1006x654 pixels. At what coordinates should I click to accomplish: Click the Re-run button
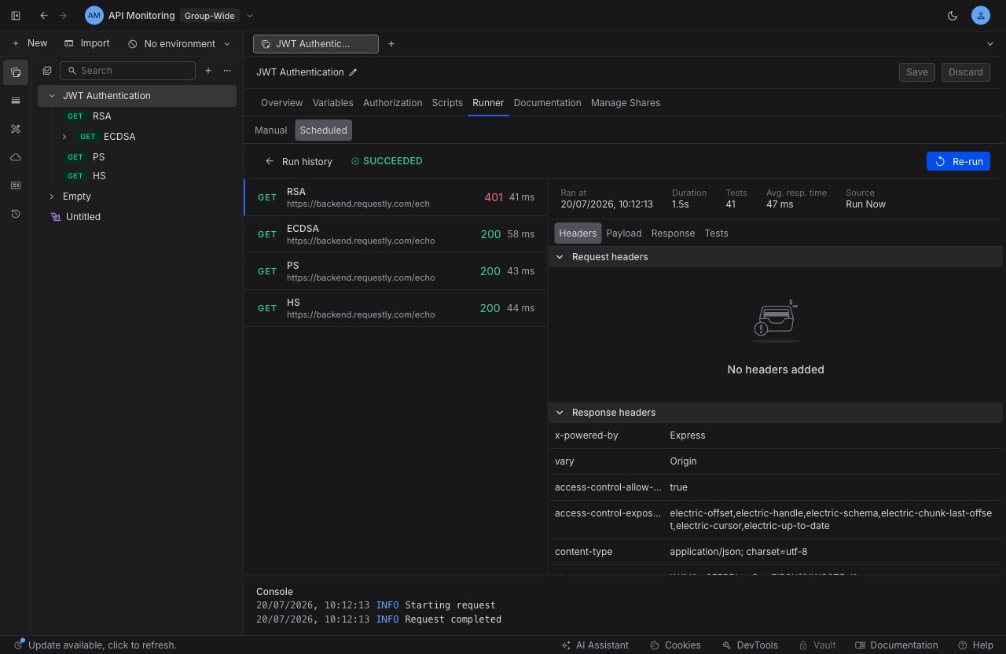(x=958, y=161)
